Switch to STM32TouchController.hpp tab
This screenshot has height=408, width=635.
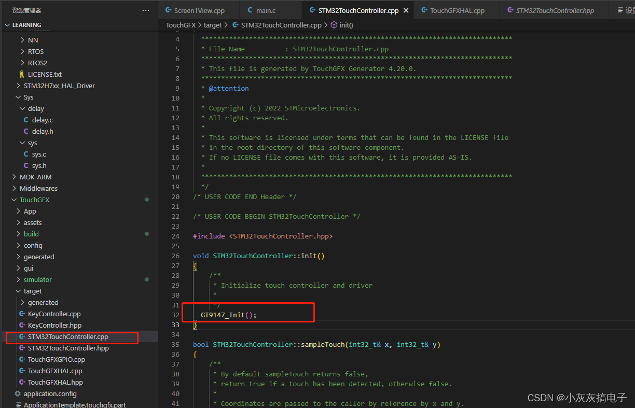(x=555, y=10)
